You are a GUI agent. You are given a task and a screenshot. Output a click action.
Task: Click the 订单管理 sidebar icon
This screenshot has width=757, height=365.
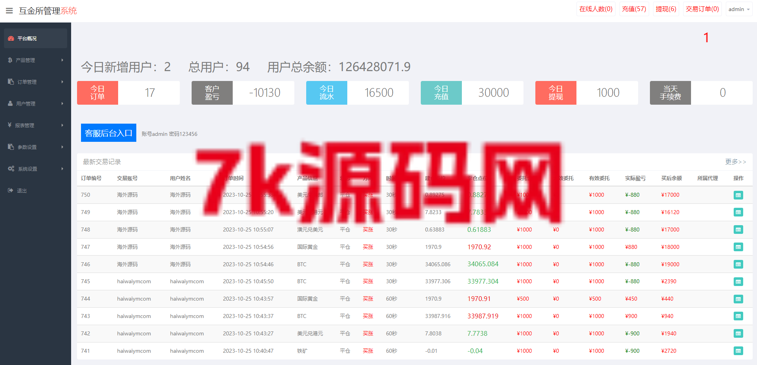11,81
